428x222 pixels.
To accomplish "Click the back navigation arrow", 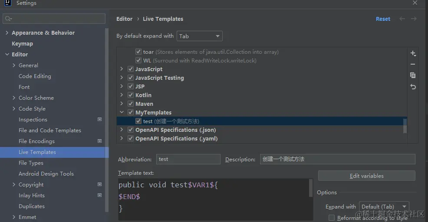I will (x=402, y=19).
